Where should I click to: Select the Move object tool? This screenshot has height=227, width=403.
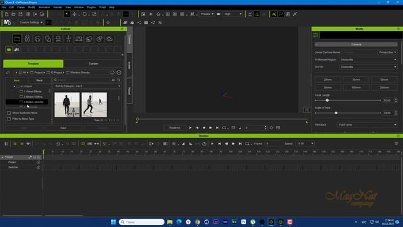(74, 14)
